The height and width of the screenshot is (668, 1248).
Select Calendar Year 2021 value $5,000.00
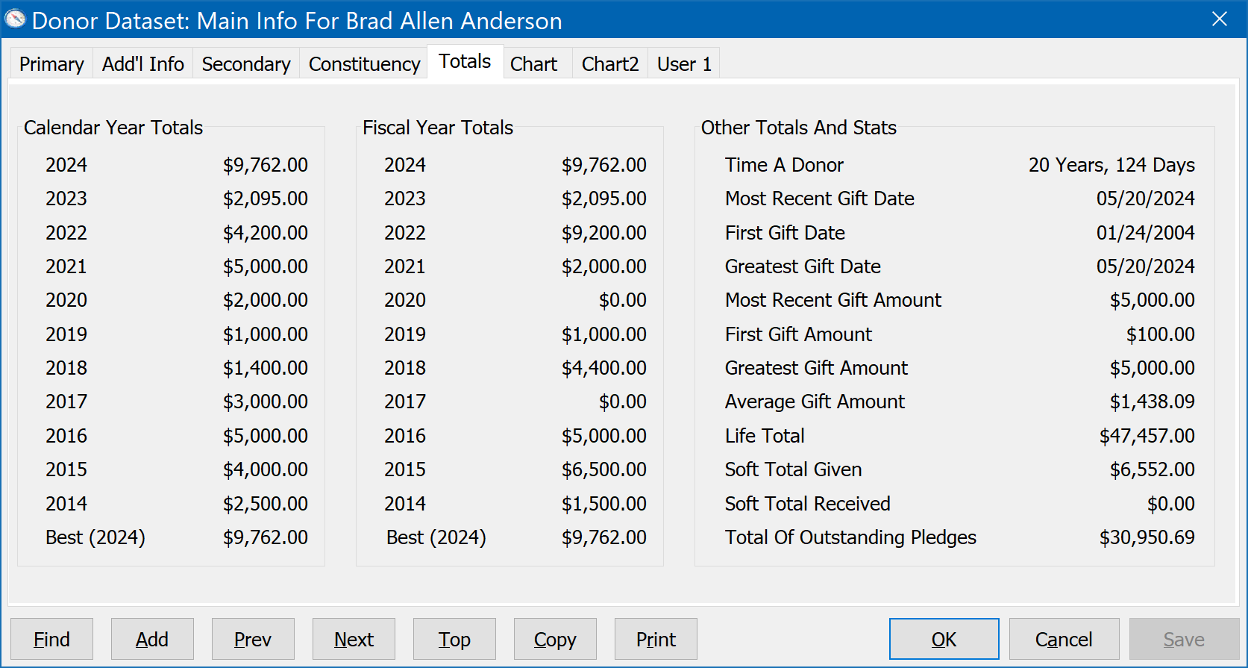(x=266, y=266)
